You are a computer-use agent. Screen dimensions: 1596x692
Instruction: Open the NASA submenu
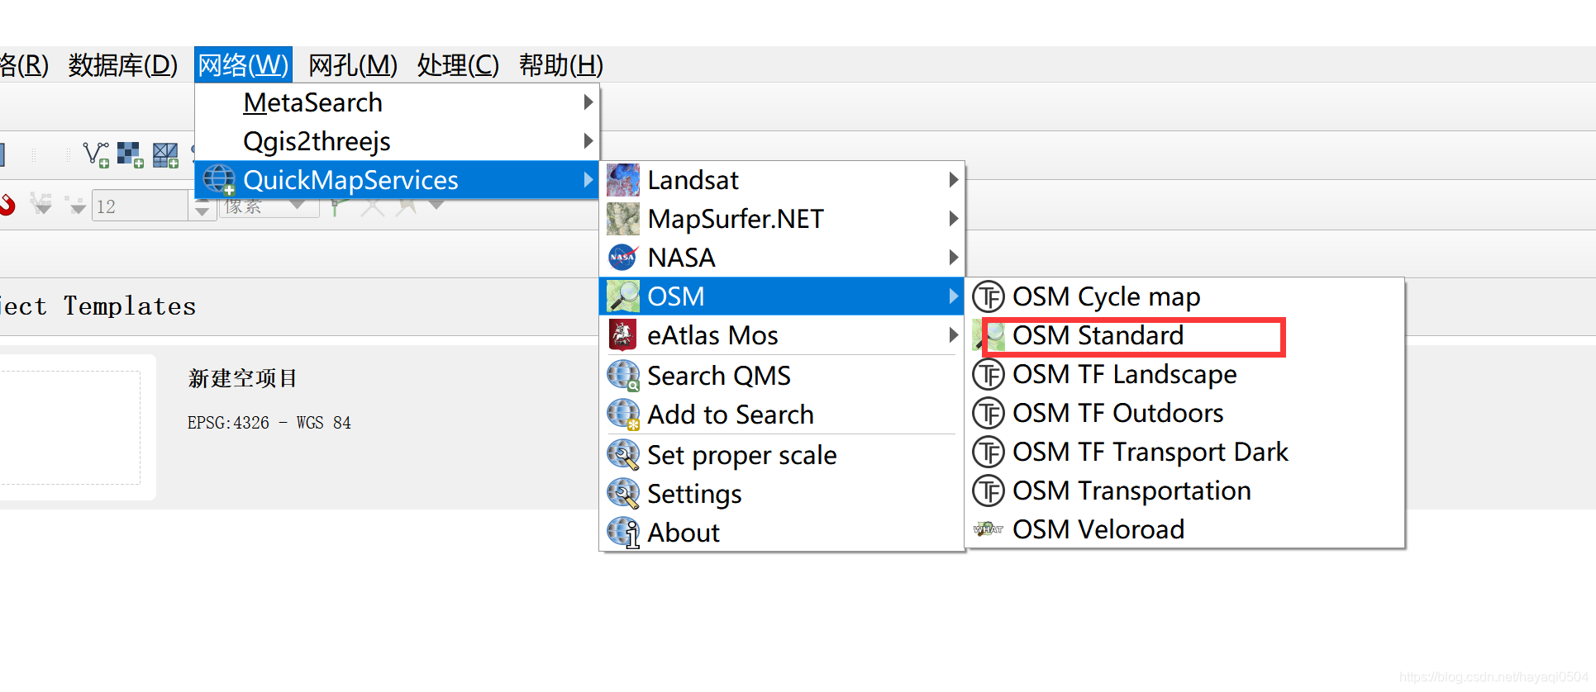point(782,258)
